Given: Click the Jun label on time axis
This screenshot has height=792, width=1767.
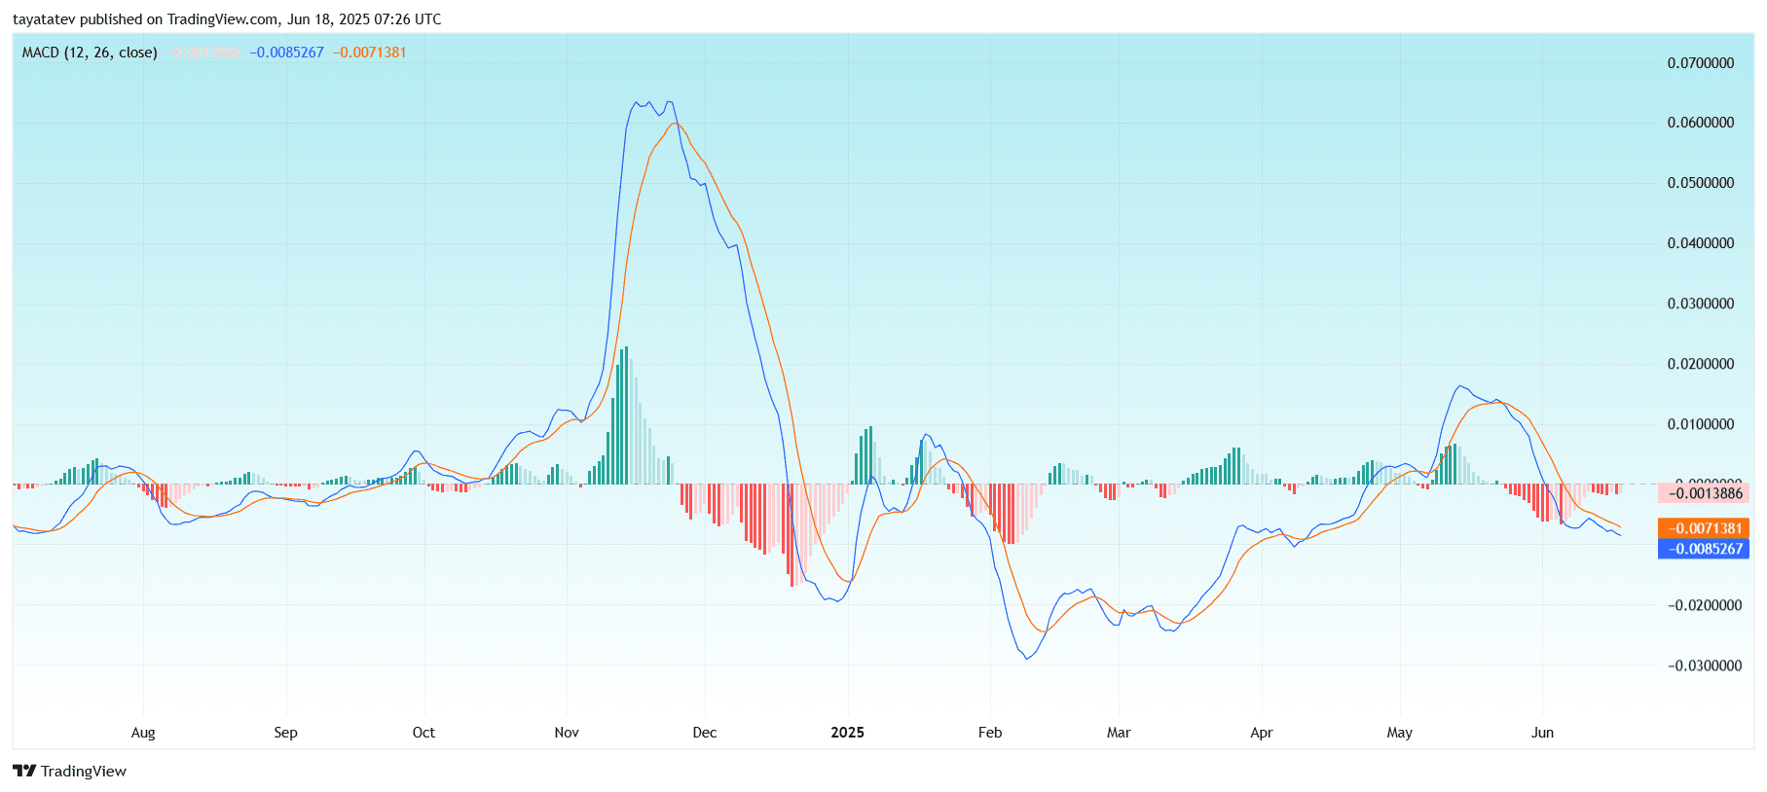Looking at the screenshot, I should 1542,733.
